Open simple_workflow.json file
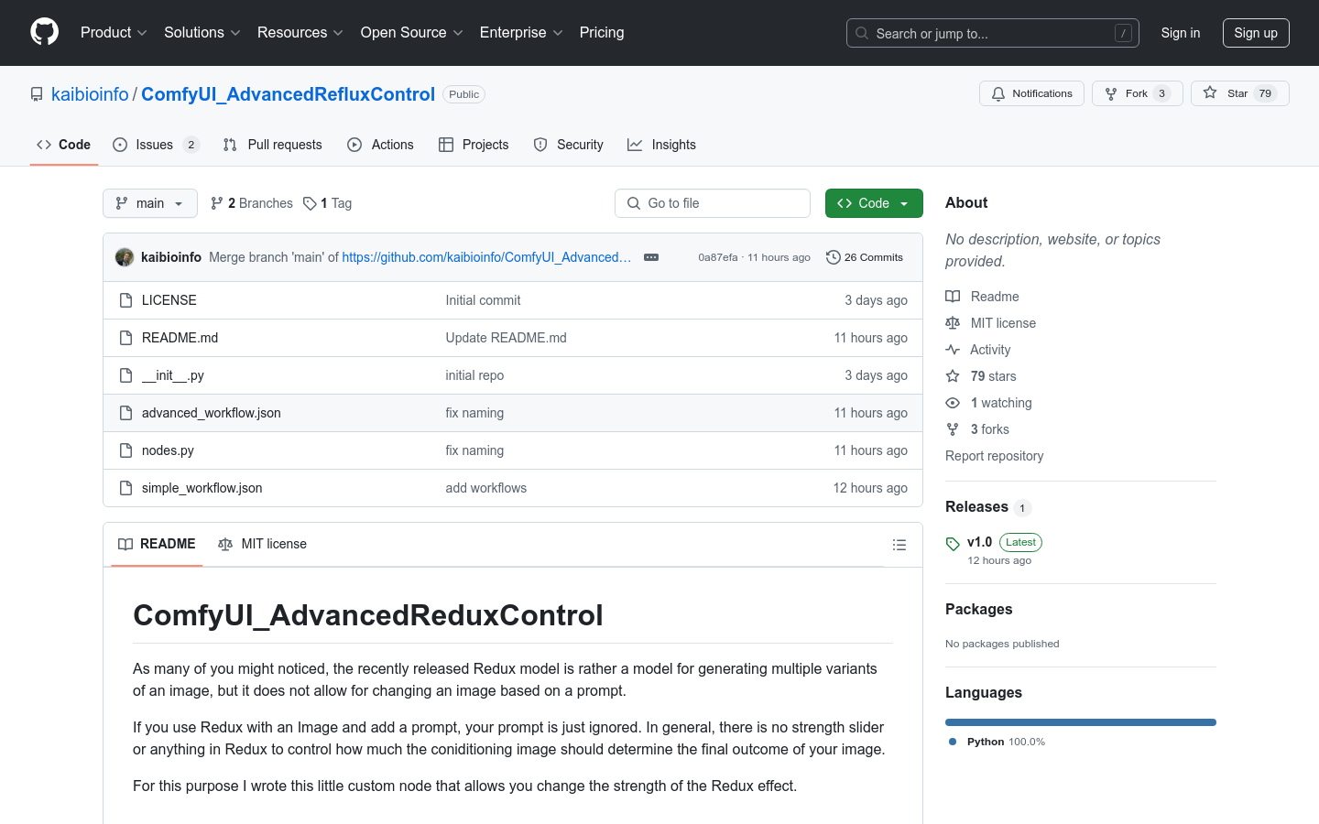 coord(202,488)
